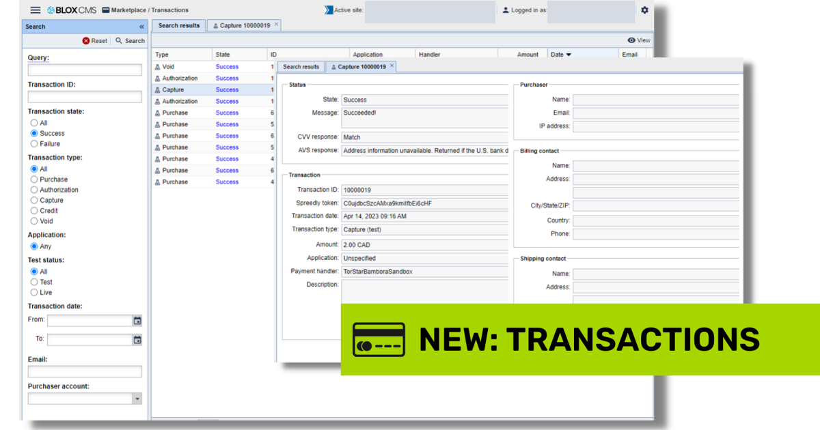Open the Purchaser account dropdown

coord(137,399)
